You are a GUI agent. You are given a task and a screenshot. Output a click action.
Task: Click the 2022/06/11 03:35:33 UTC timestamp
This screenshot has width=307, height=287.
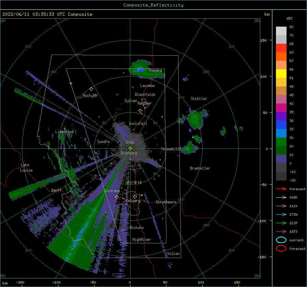pos(30,14)
